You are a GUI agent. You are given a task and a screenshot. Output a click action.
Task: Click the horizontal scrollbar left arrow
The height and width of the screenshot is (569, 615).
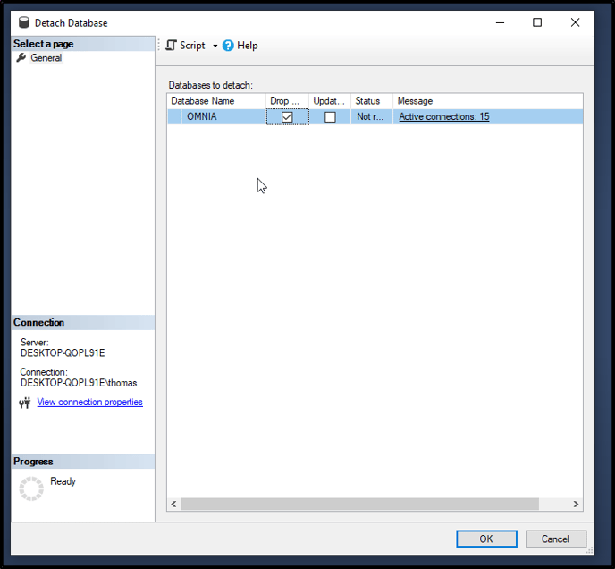pyautogui.click(x=173, y=504)
